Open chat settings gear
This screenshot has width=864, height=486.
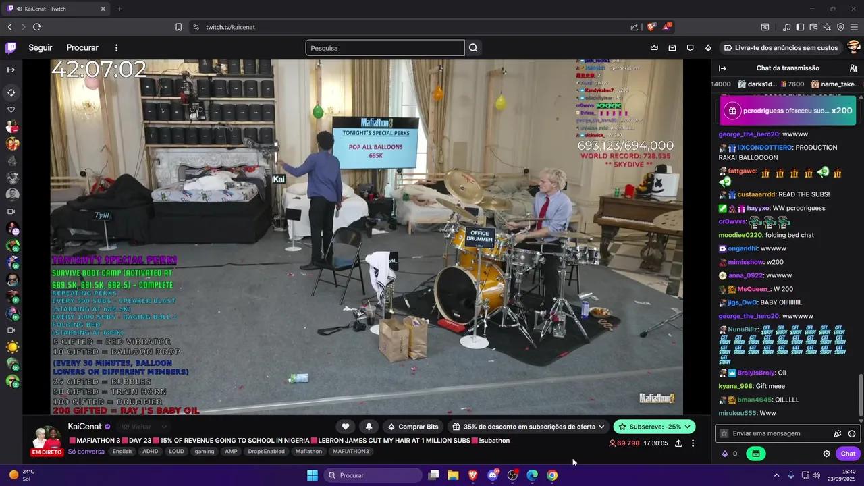(826, 454)
